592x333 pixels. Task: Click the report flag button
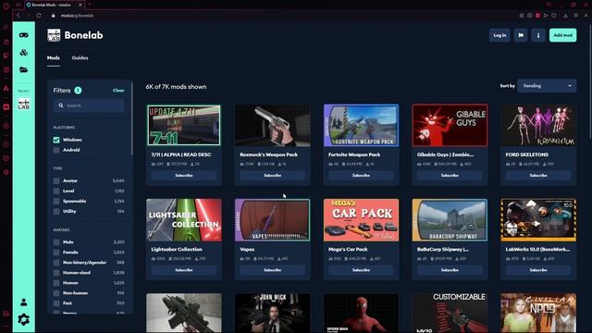pyautogui.click(x=521, y=35)
